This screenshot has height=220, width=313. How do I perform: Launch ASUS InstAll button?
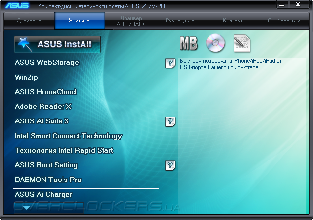(57, 44)
